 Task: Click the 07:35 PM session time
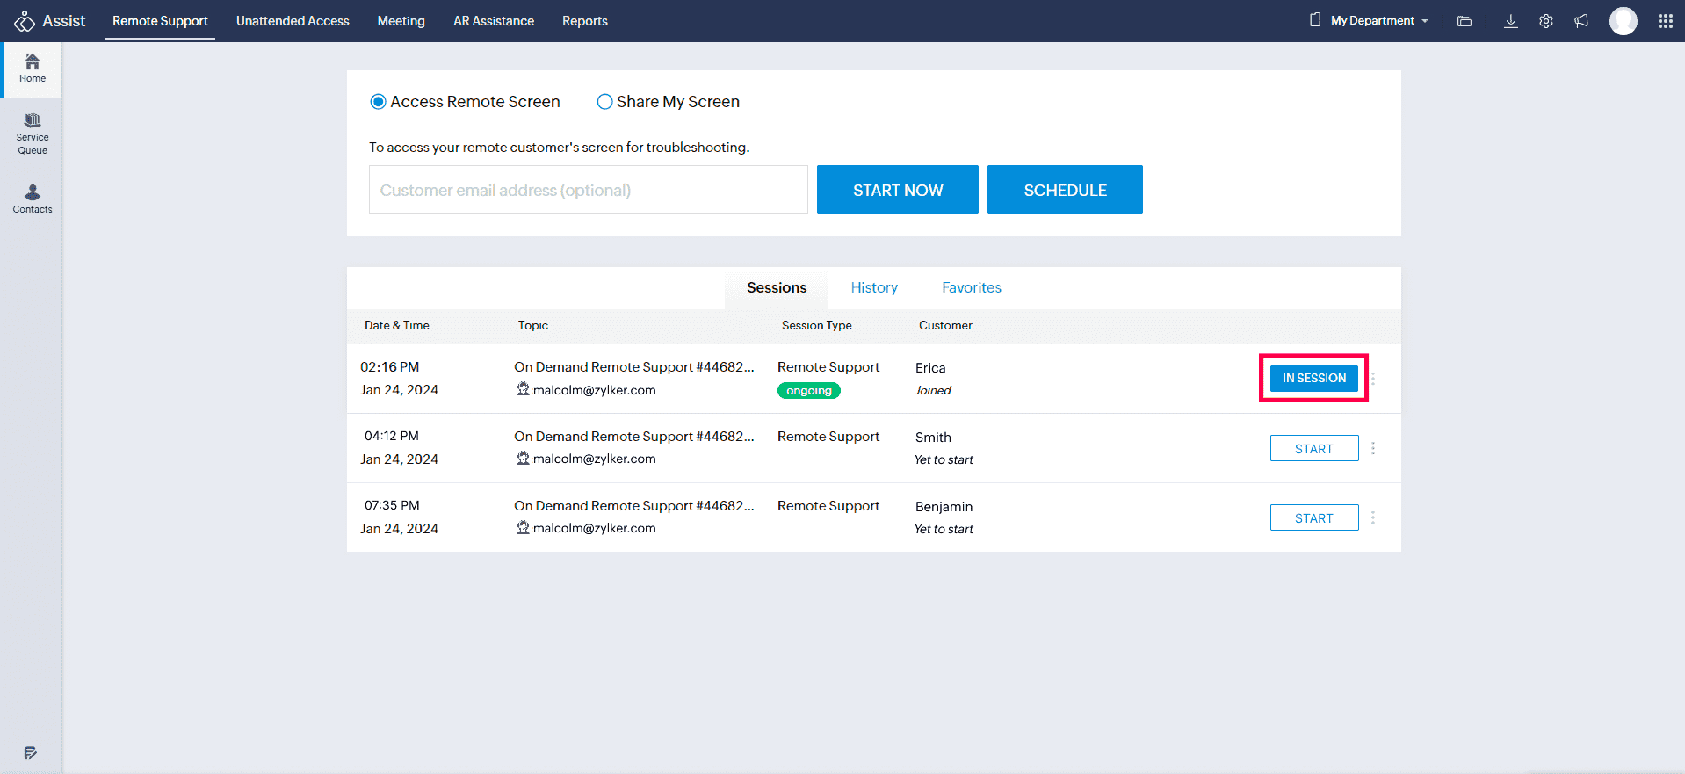click(x=392, y=505)
